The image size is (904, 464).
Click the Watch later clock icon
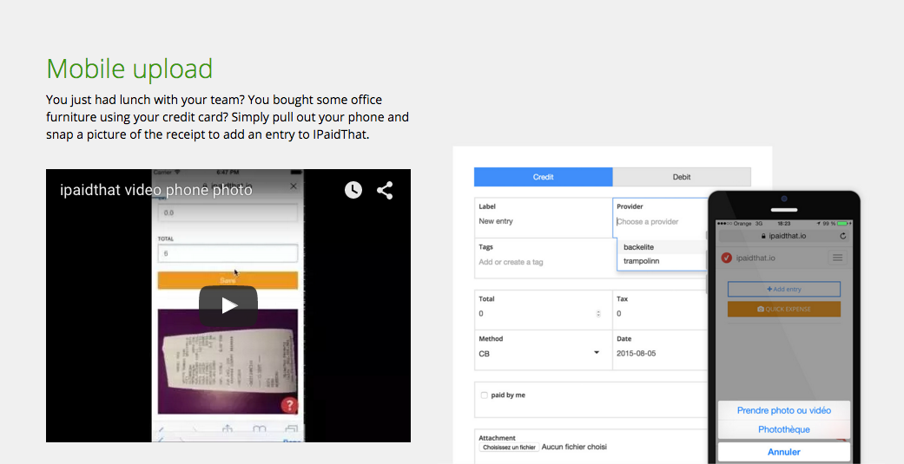(x=353, y=190)
